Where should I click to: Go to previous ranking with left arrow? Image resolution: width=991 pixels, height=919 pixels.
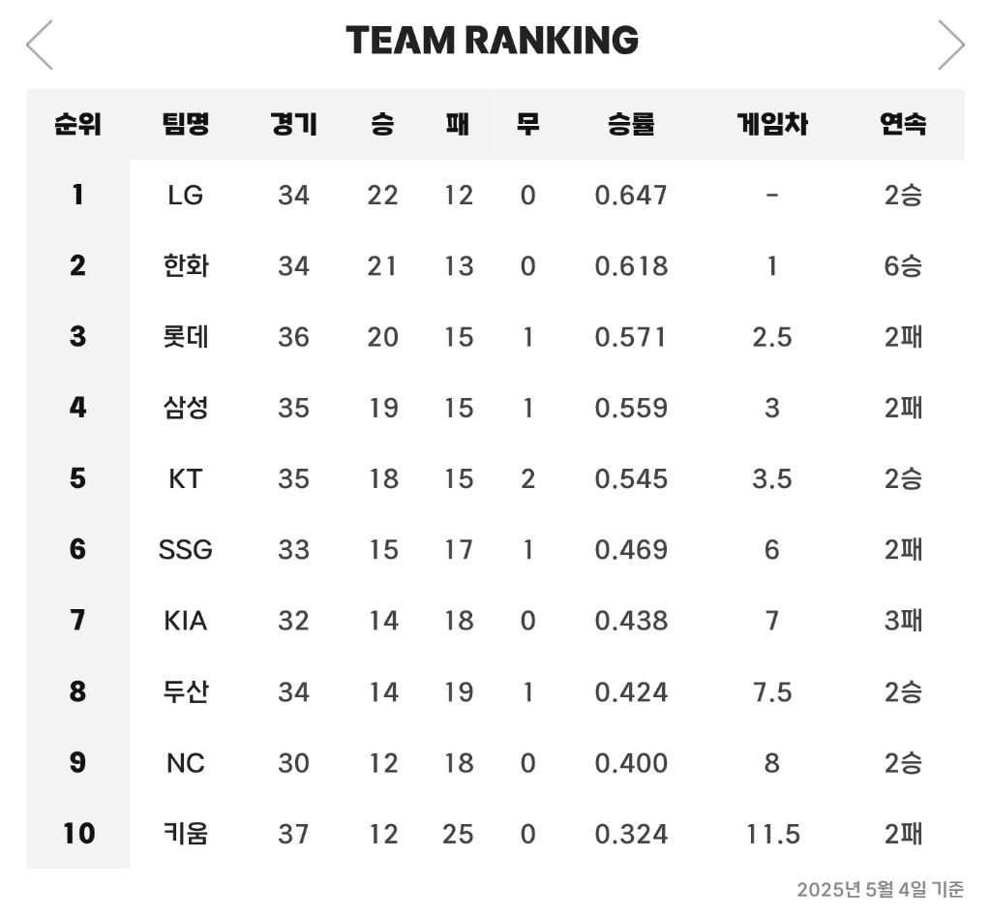point(39,45)
